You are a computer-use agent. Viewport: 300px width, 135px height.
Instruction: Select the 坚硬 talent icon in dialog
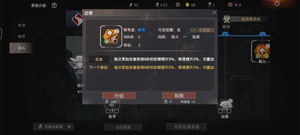click(x=111, y=36)
